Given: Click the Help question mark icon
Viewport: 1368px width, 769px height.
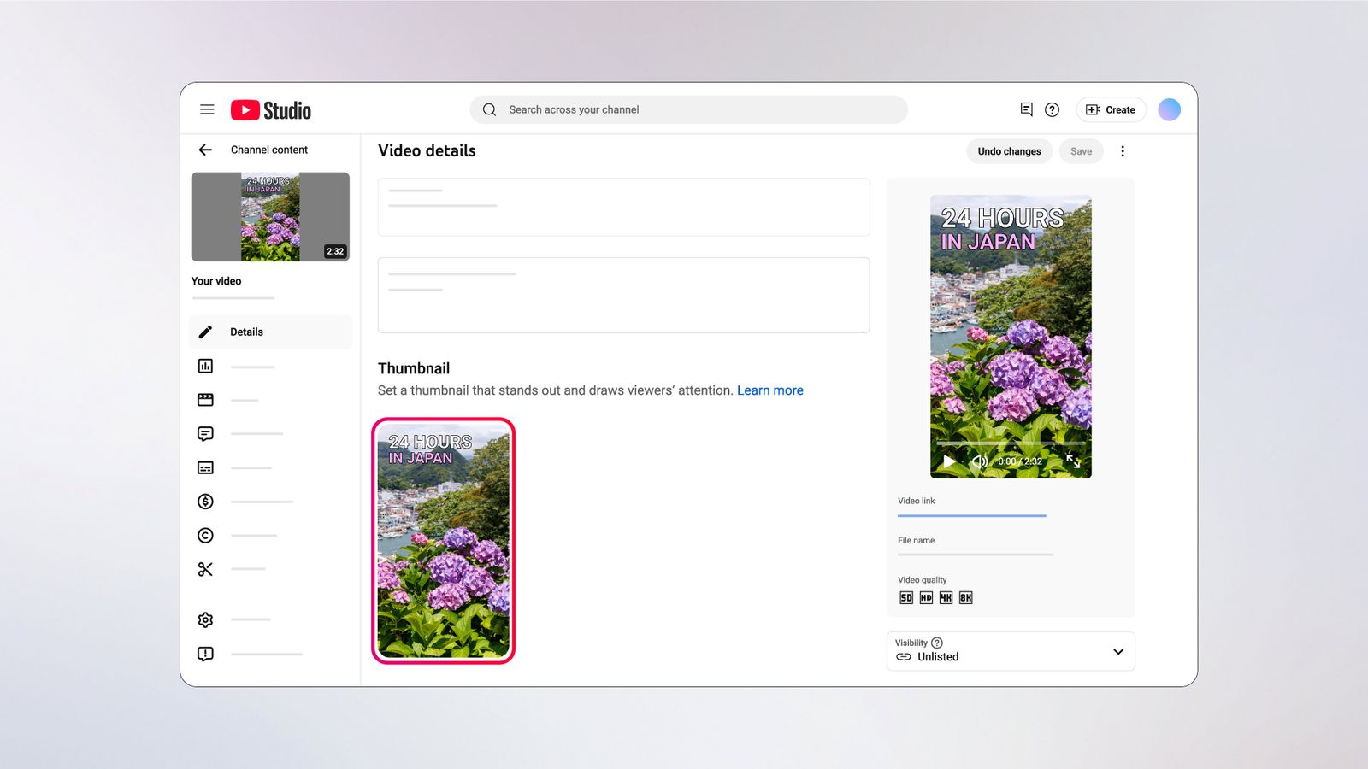Looking at the screenshot, I should click(x=1053, y=109).
